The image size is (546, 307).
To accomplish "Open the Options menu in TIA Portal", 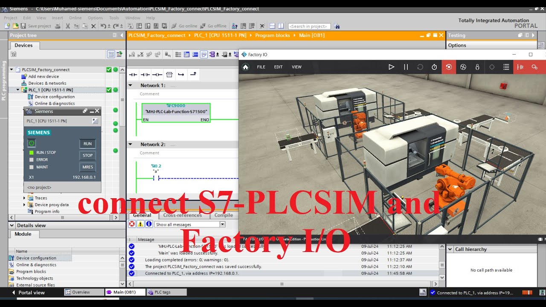I will 95,18.
